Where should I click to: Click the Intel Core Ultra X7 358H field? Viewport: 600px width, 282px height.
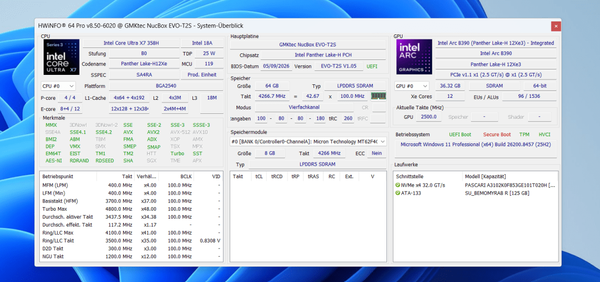131,43
